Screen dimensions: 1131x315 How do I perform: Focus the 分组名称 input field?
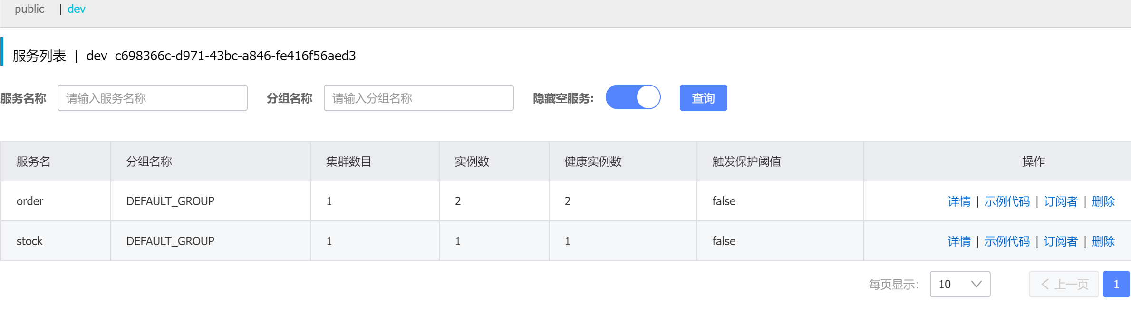[419, 98]
